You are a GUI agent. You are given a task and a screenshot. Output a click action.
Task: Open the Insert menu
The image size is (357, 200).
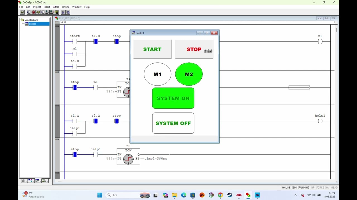point(47,7)
